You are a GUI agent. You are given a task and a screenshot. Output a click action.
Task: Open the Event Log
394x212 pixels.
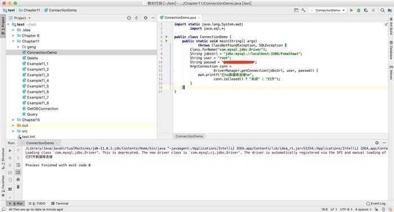[x=376, y=204]
